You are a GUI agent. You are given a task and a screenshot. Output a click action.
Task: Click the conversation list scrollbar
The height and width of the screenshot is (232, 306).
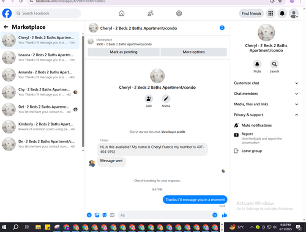click(x=83, y=91)
